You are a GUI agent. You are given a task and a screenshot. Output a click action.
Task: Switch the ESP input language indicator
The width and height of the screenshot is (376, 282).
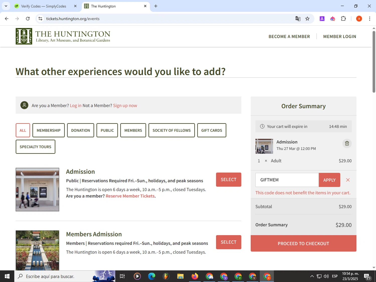(335, 276)
